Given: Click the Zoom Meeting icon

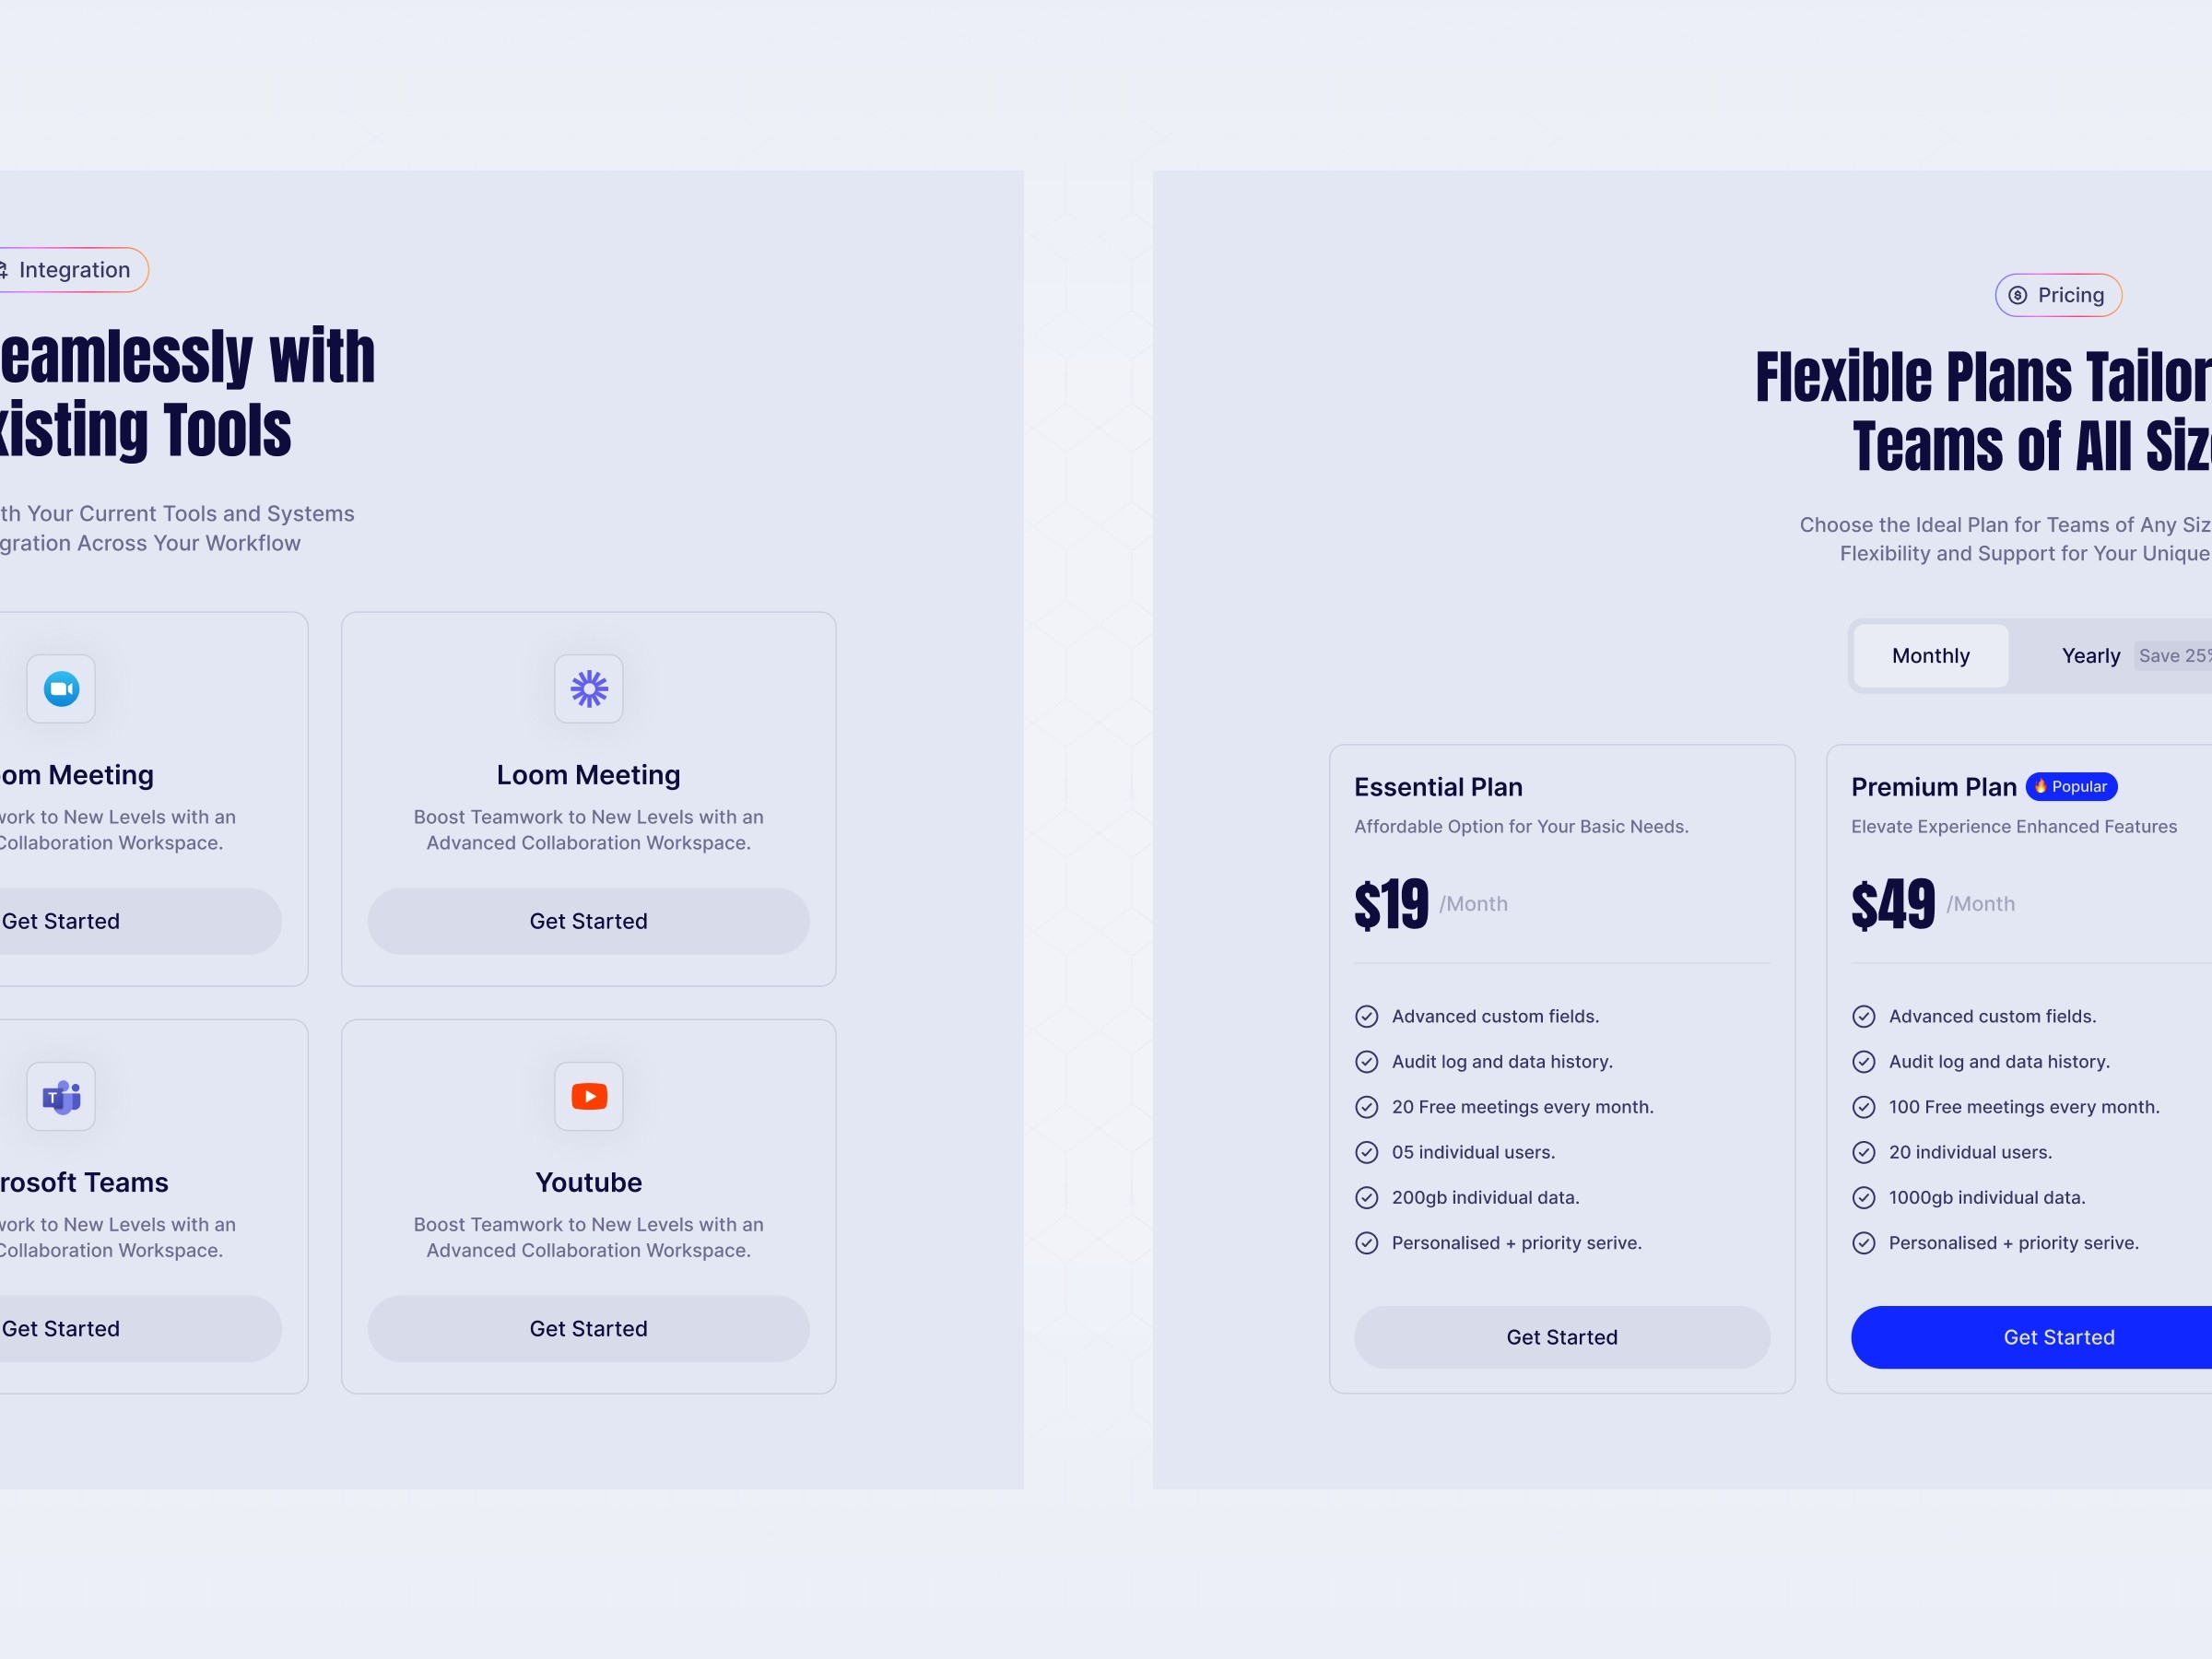Looking at the screenshot, I should point(61,688).
